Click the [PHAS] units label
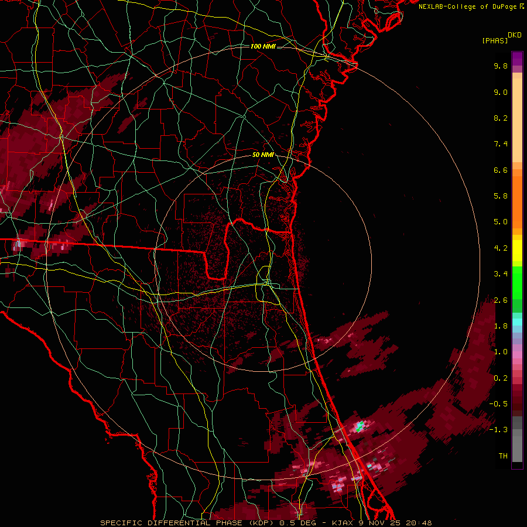The image size is (527, 527). (495, 40)
